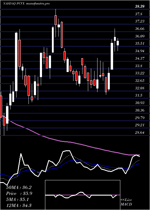Image resolution: width=150 pixels, height=210 pixels.
Task: Click the 32.65 price axis label
Action: tap(139, 81)
